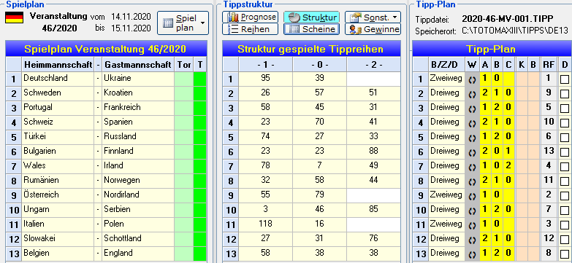Click swap arrows icon in Tipp-Plan row 2
The height and width of the screenshot is (263, 572).
click(x=472, y=94)
